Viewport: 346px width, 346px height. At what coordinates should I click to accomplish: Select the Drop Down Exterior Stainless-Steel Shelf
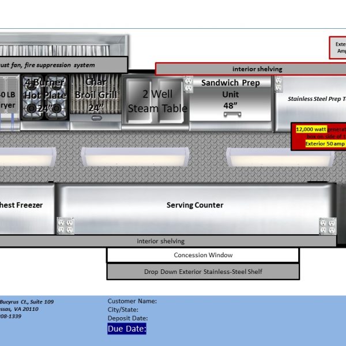203,272
